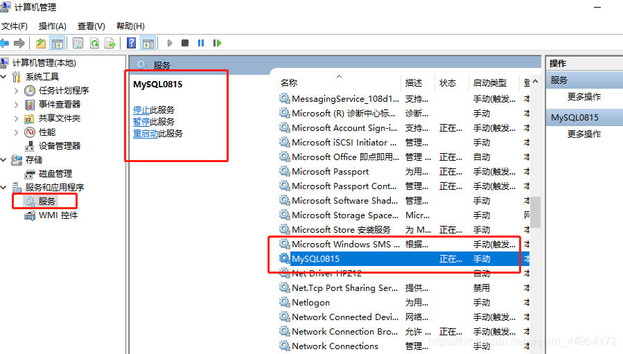Toggle the action pane toolbar icon
The height and width of the screenshot is (354, 623).
(x=148, y=43)
